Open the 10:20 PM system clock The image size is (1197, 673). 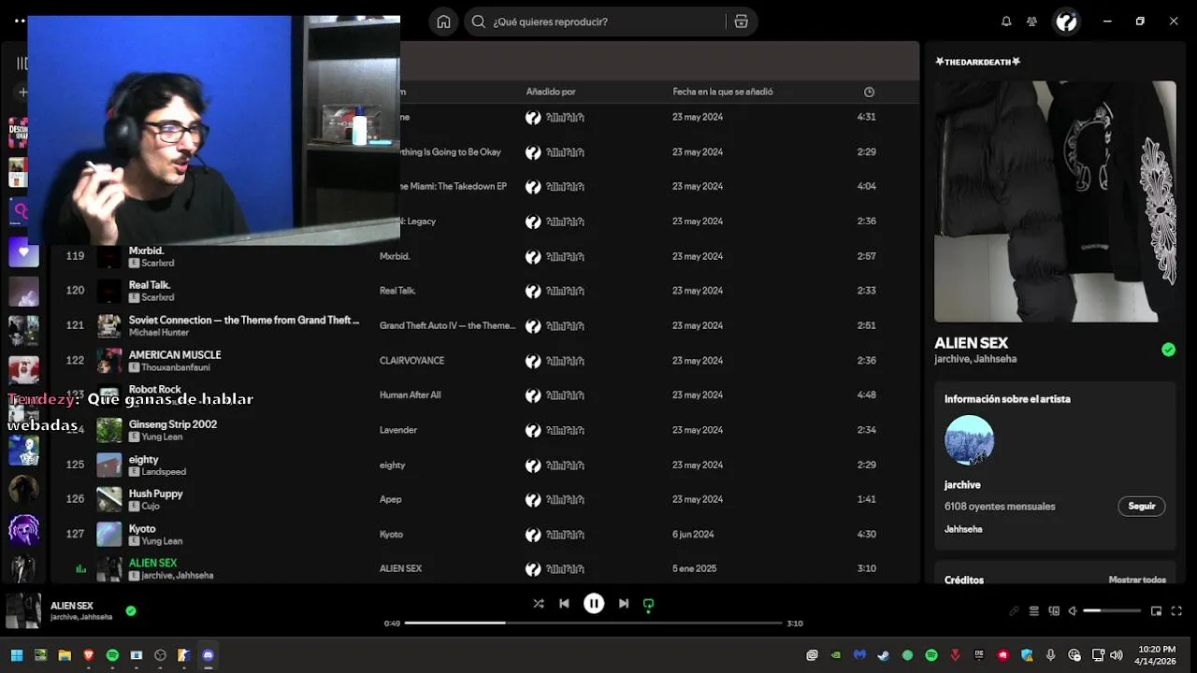(x=1157, y=655)
